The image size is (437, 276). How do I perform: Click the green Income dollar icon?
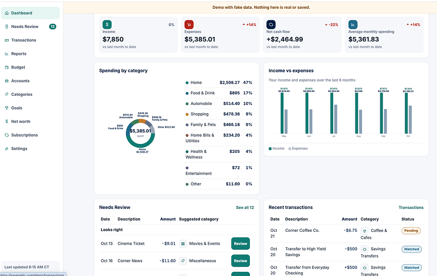[x=107, y=24]
